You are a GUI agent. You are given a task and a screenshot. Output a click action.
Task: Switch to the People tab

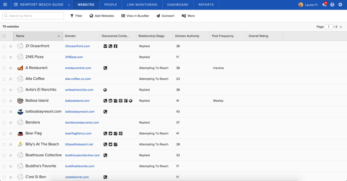tap(110, 5)
